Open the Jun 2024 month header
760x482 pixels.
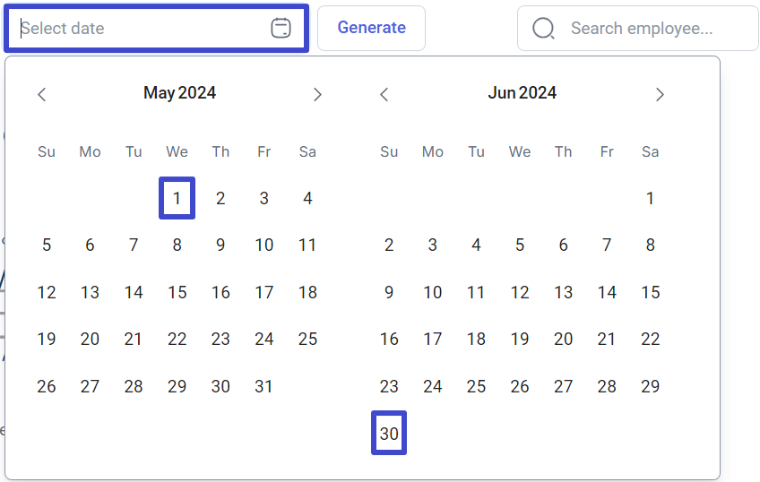click(522, 93)
